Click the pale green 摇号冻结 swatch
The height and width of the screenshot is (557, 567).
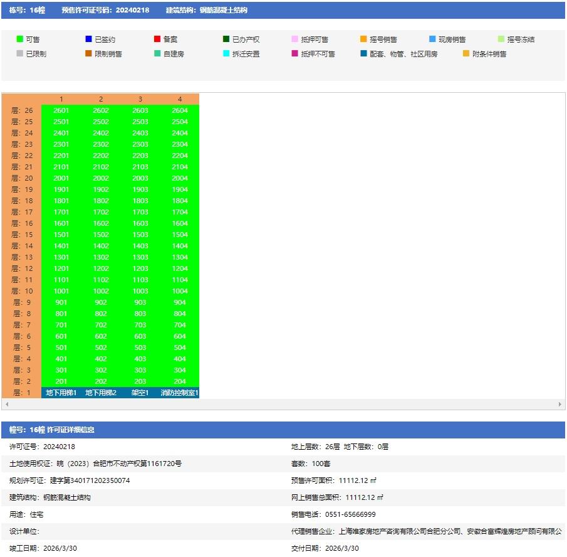(x=501, y=39)
